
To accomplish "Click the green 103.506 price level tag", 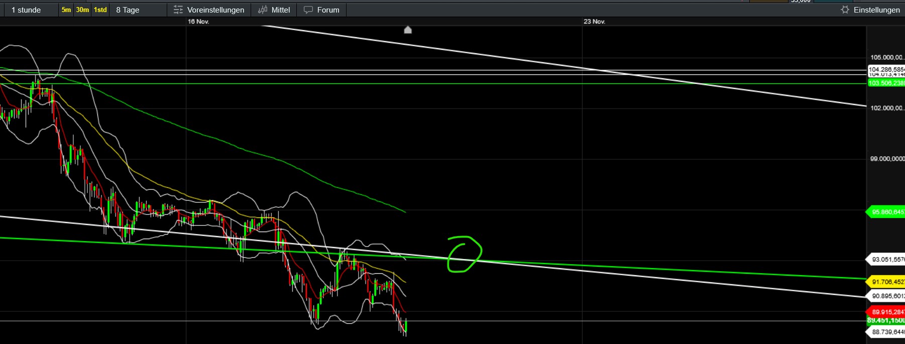I will pos(886,83).
